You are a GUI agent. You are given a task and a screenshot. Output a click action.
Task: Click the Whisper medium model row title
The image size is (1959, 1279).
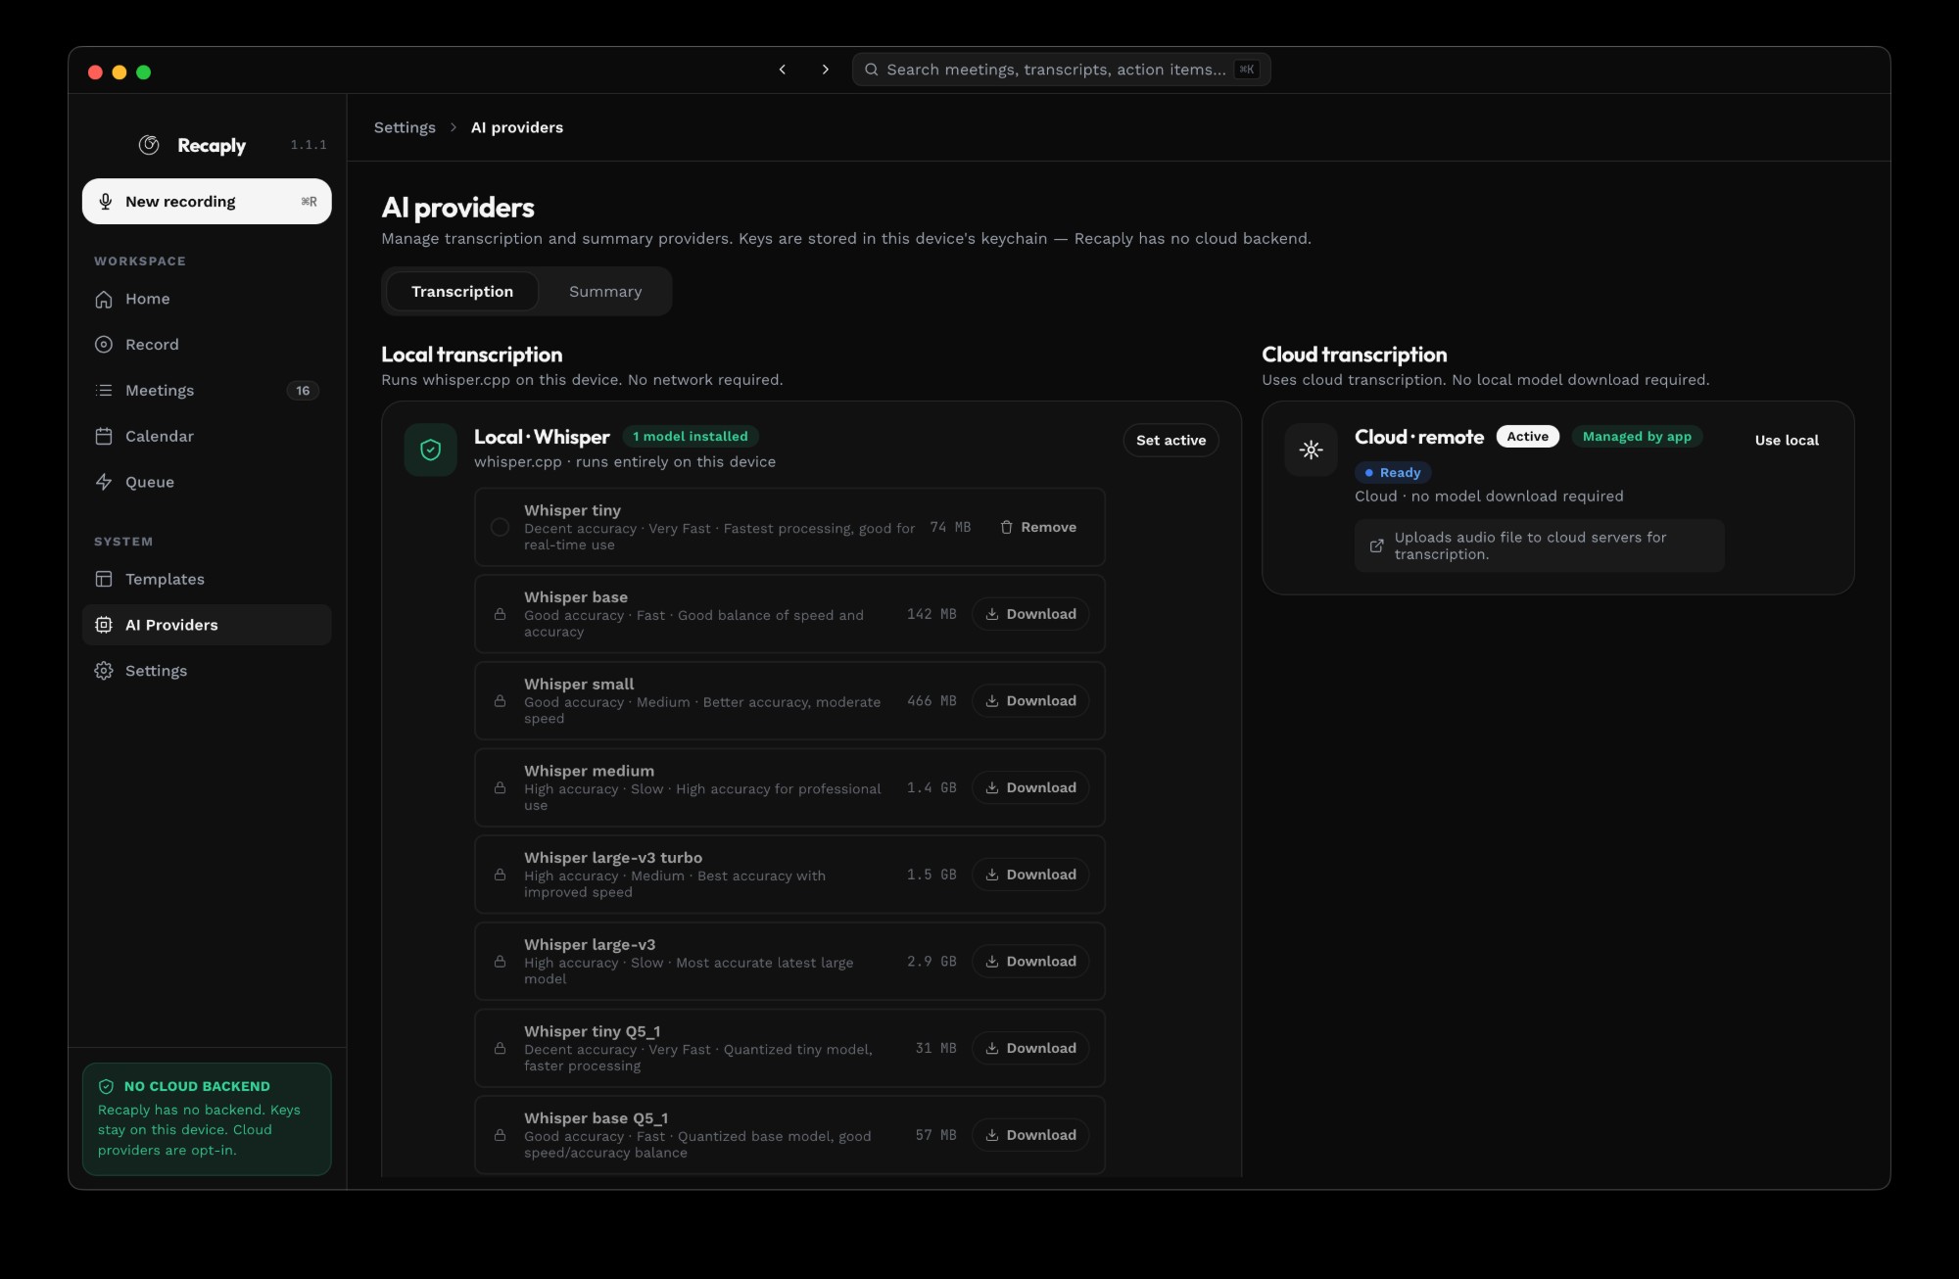pos(589,772)
